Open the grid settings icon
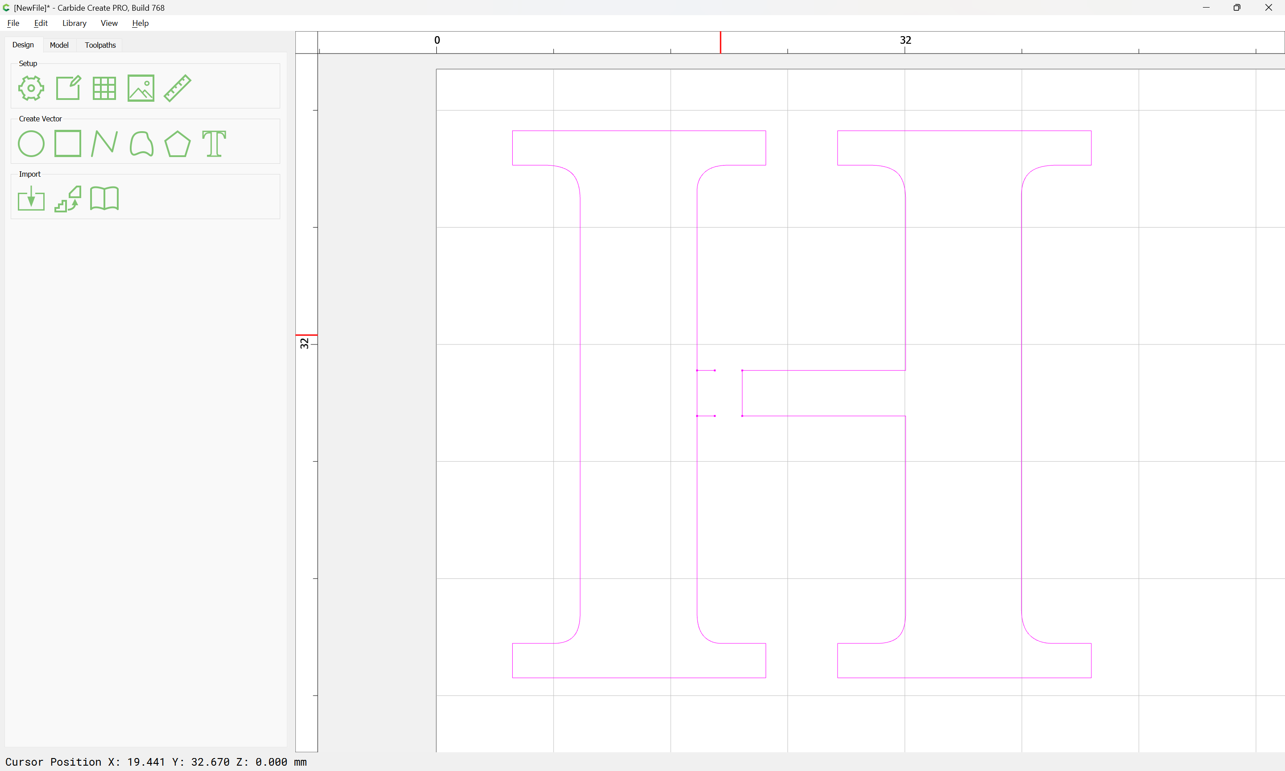The width and height of the screenshot is (1285, 771). coord(104,88)
